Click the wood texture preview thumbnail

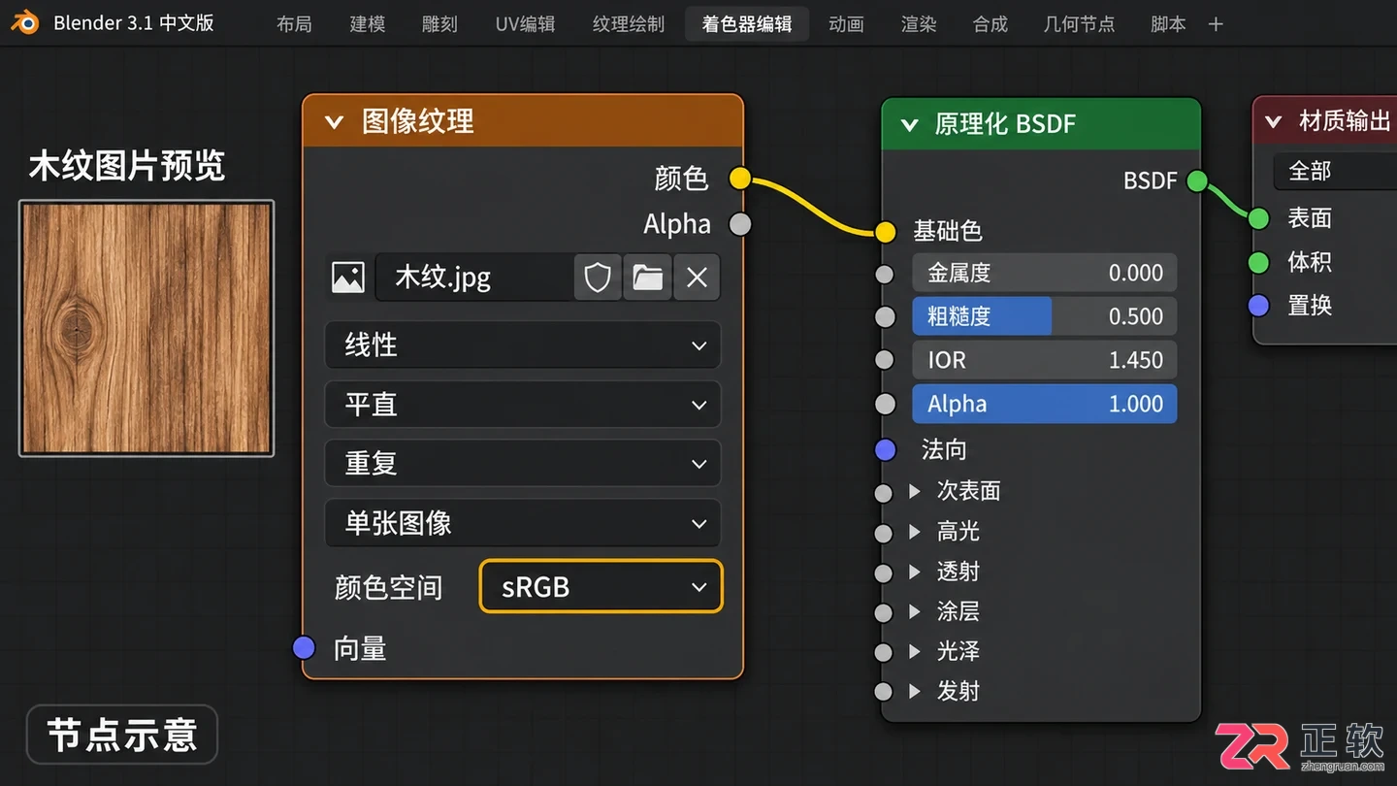(146, 328)
